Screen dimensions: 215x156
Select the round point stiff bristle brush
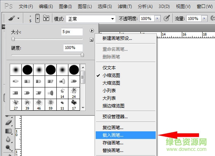[16, 81]
